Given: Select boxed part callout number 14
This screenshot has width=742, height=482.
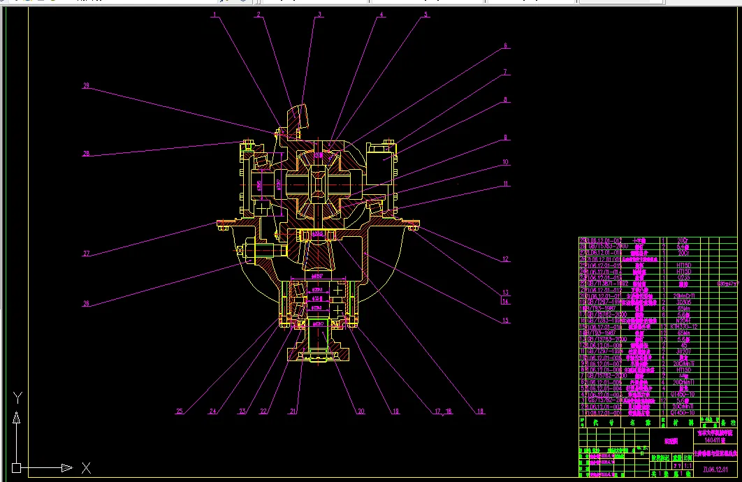Looking at the screenshot, I should tap(505, 301).
